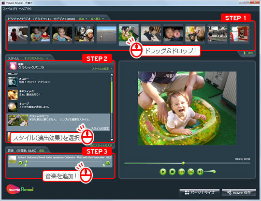Open the ヘルプ(H) menu
The height and width of the screenshot is (201, 261).
coord(25,9)
